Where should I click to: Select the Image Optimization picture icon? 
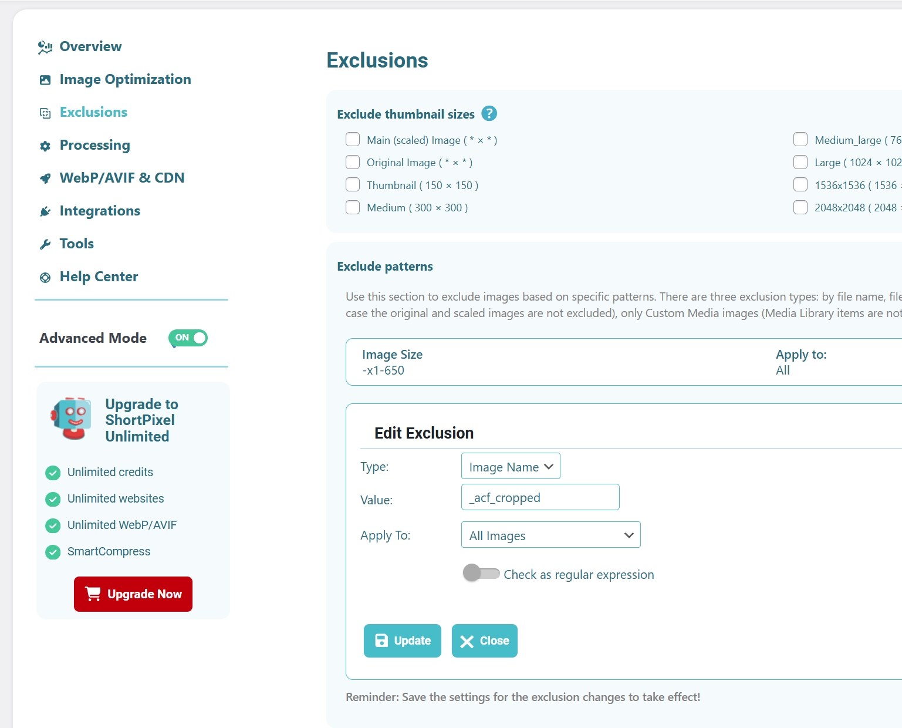tap(45, 79)
